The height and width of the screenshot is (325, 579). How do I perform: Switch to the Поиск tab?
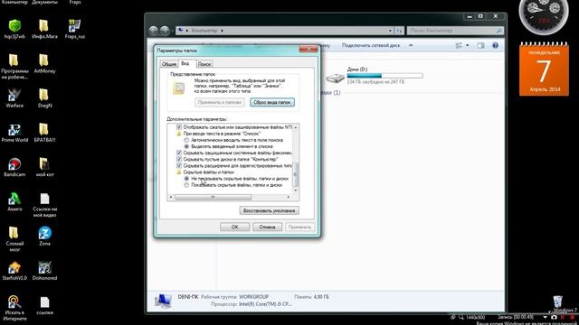tap(204, 64)
